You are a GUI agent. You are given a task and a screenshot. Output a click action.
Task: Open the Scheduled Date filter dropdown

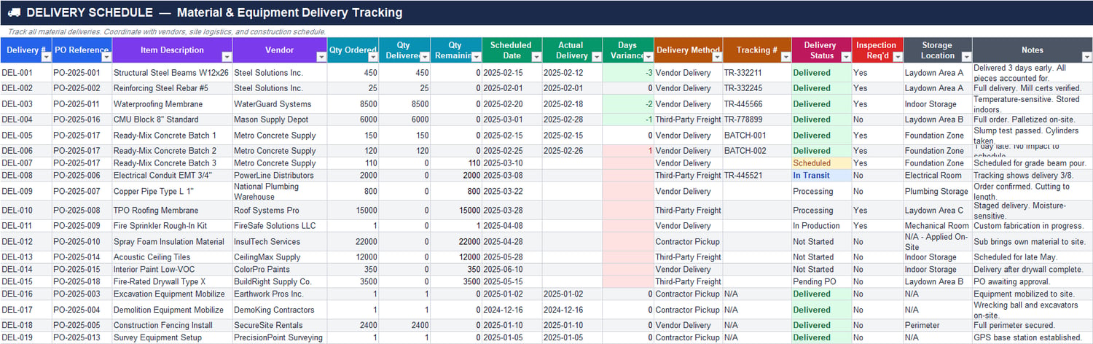point(536,56)
